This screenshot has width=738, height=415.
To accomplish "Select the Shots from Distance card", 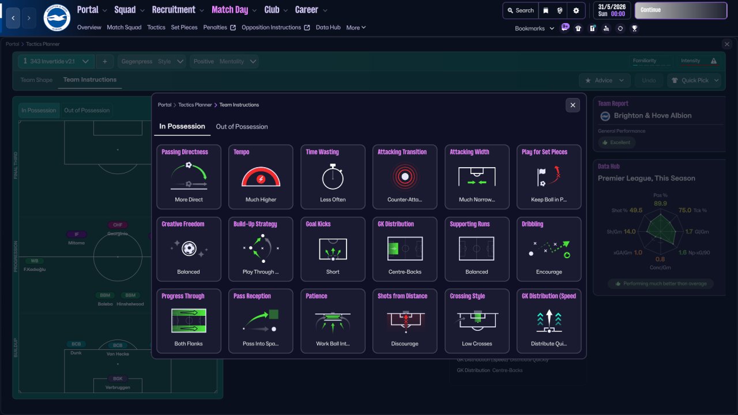I will (405, 321).
